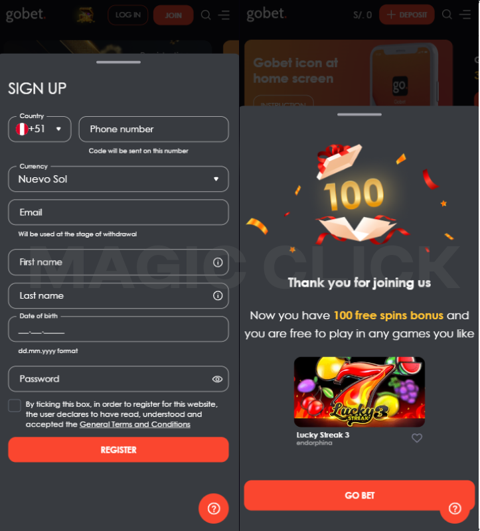
Task: Open General Terms and Conditions link
Action: 135,424
